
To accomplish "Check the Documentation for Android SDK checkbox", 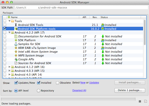I will (x=5, y=36).
